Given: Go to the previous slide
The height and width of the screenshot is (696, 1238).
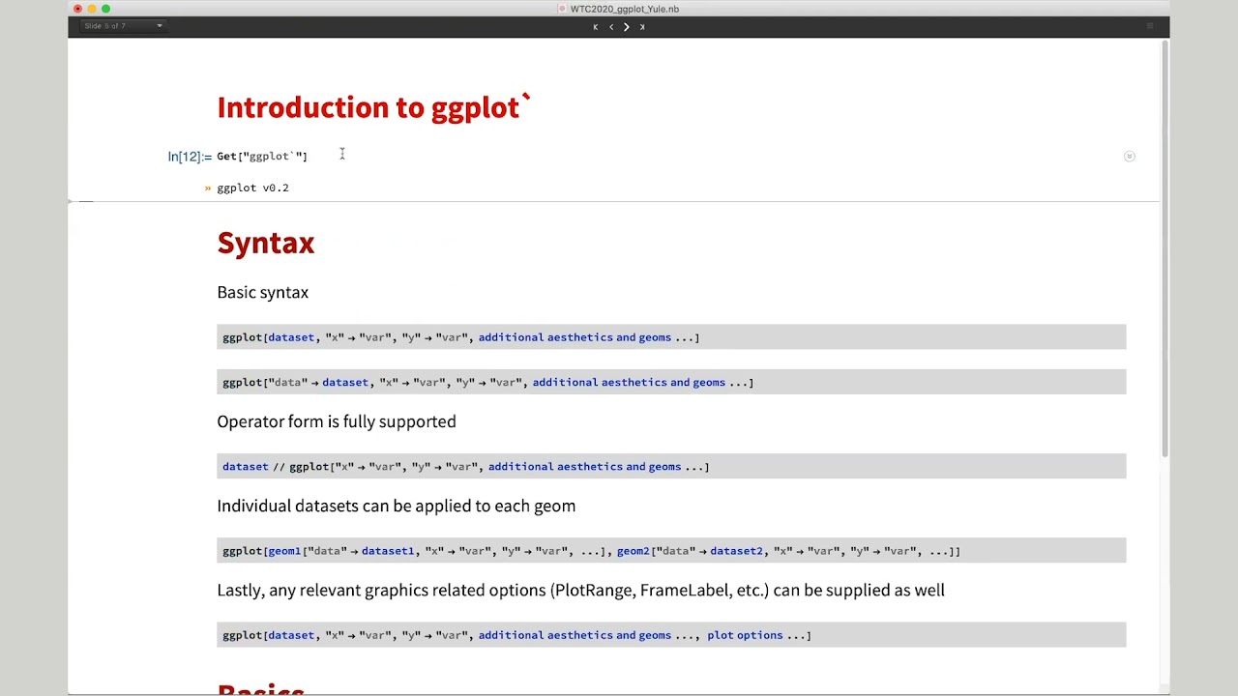Looking at the screenshot, I should coord(611,27).
